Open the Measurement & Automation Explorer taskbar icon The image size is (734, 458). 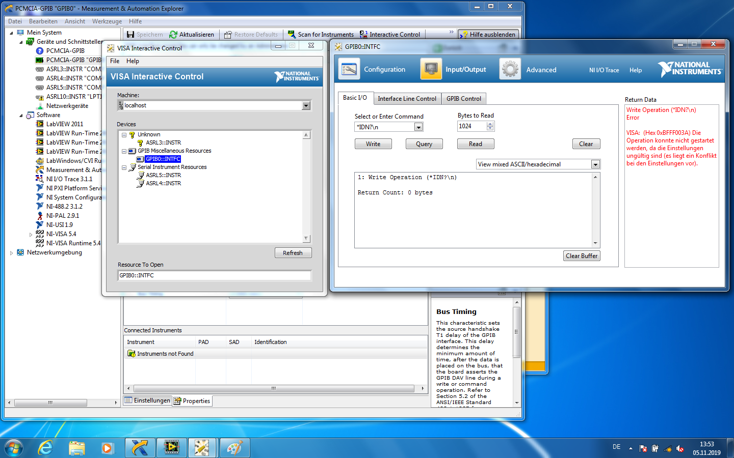[140, 448]
